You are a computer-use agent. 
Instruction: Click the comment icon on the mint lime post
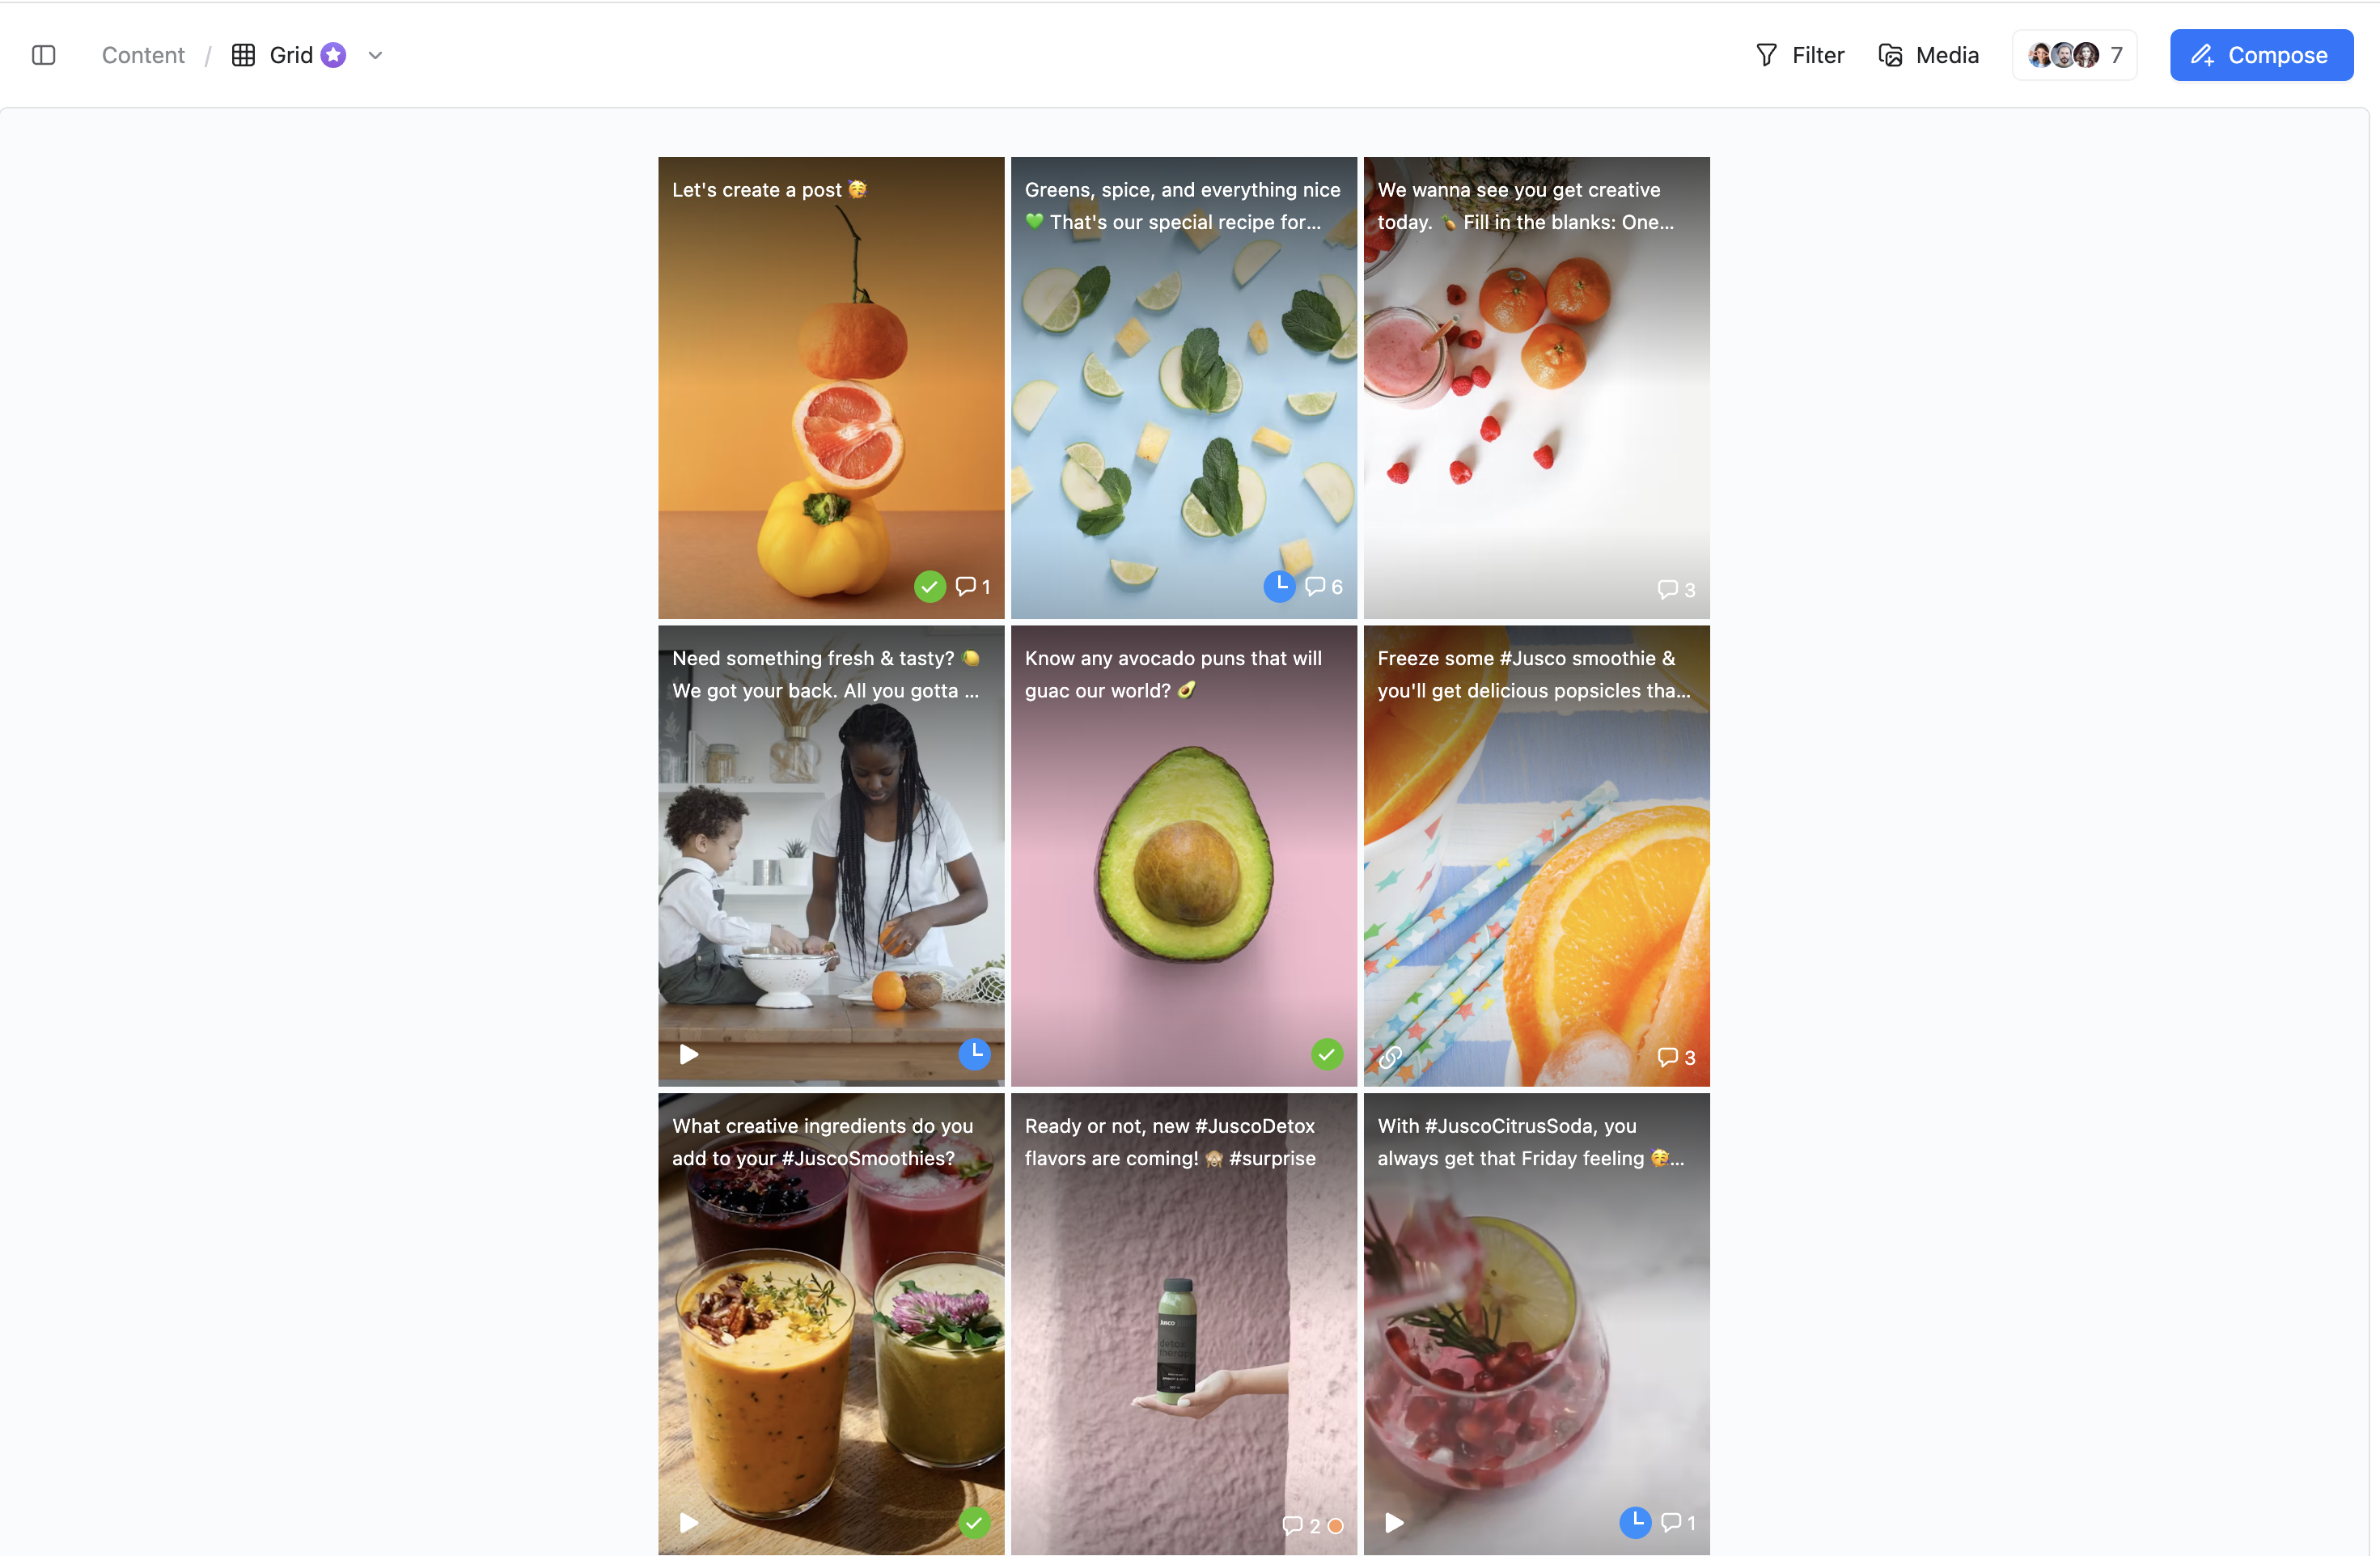[x=1315, y=586]
